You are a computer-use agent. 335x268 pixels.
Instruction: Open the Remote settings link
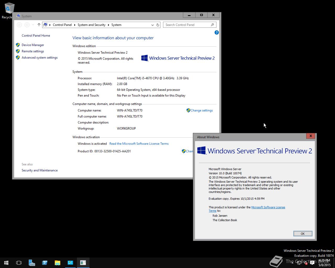click(33, 51)
